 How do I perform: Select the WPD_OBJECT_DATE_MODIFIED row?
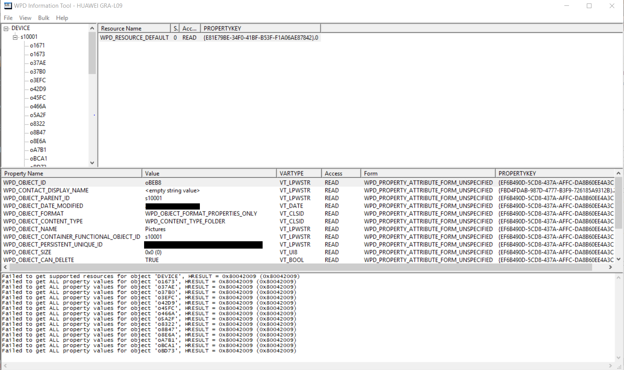pos(308,206)
